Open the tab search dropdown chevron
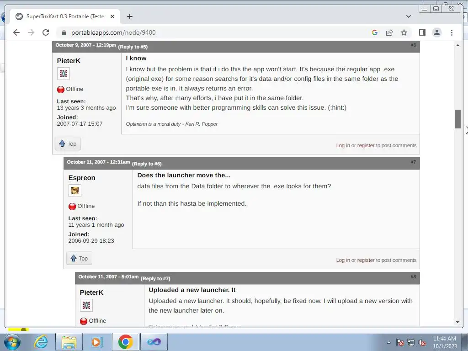Viewport: 468px width, 351px height. (x=409, y=16)
